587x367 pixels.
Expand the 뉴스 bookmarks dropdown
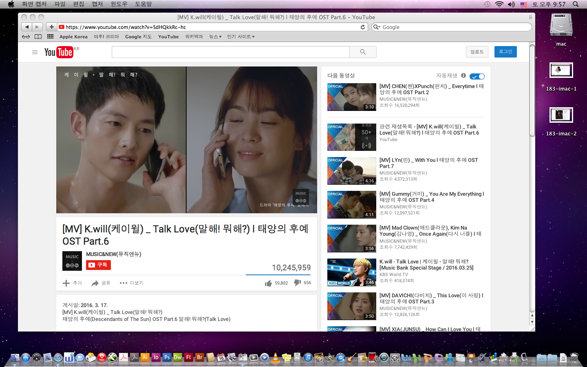tap(215, 37)
